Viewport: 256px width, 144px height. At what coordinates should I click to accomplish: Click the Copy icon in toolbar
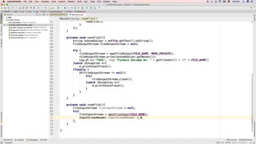pyautogui.click(x=23, y=8)
